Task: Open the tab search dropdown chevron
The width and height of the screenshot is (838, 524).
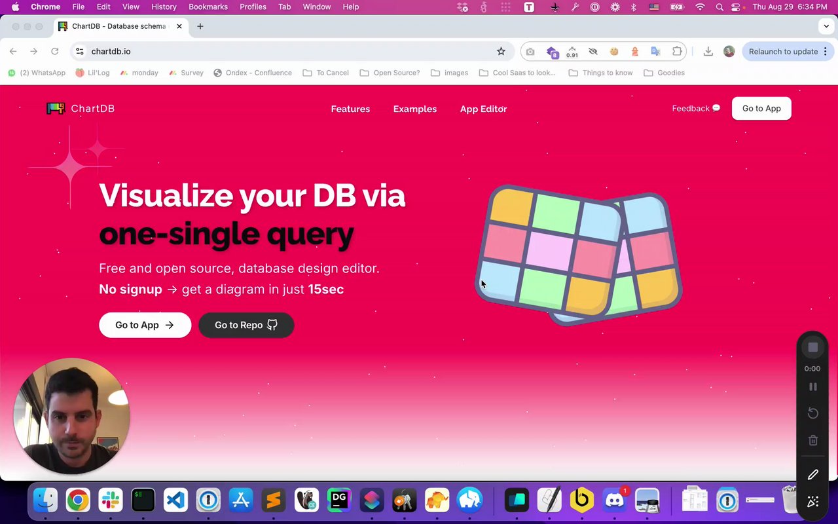Action: pos(826,26)
